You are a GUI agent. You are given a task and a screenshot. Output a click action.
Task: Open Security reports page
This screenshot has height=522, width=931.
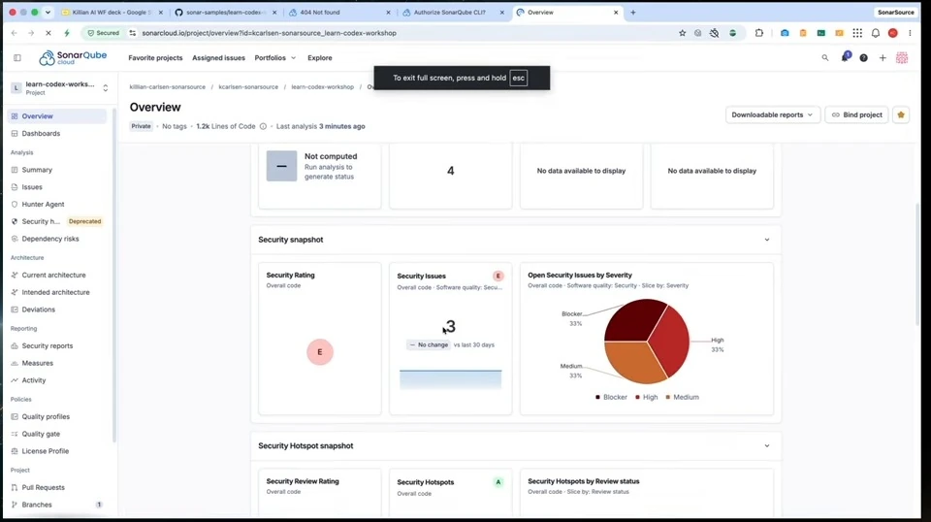coord(57,345)
